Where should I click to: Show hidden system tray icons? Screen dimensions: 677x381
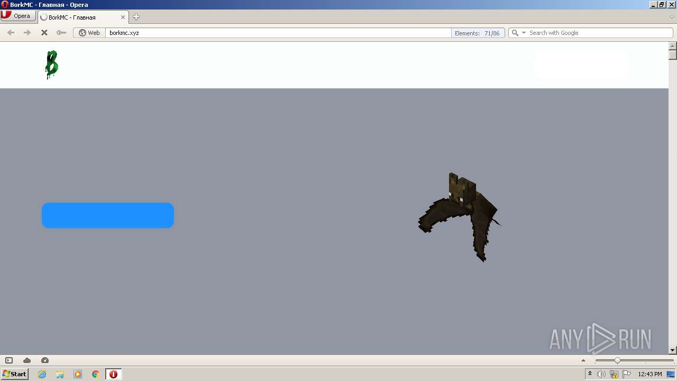(590, 374)
